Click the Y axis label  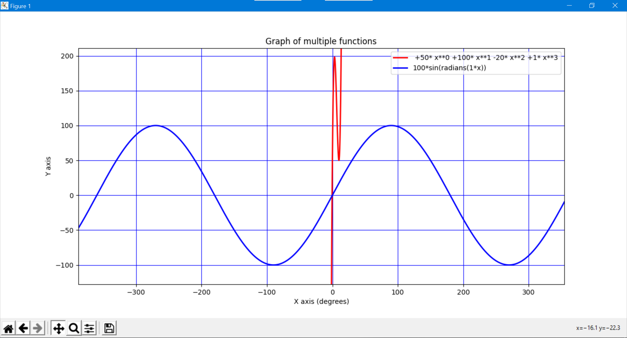[x=48, y=166]
